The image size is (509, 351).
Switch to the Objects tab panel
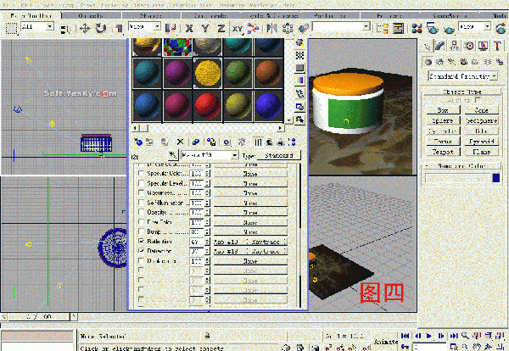[x=91, y=15]
